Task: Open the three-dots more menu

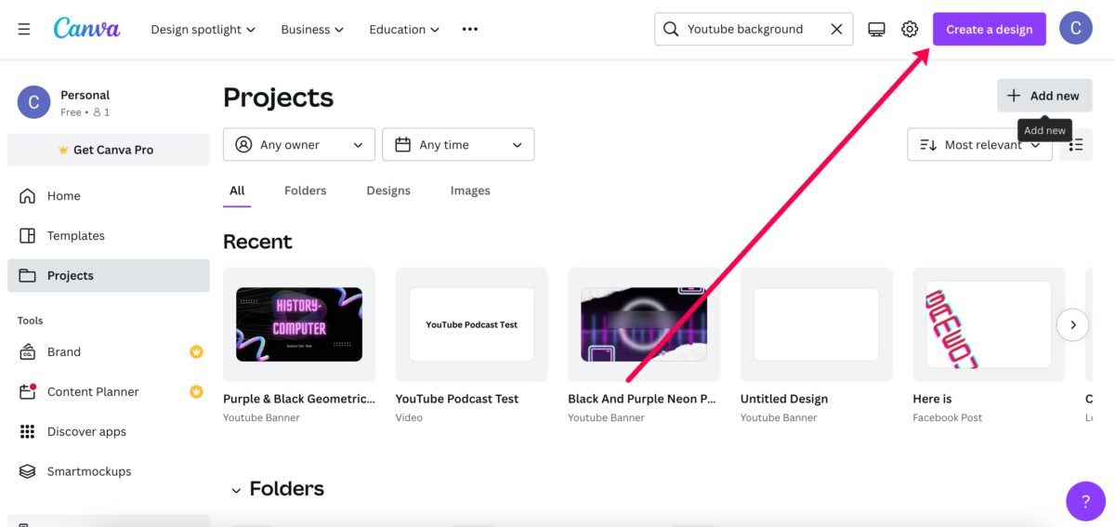Action: 470,29
